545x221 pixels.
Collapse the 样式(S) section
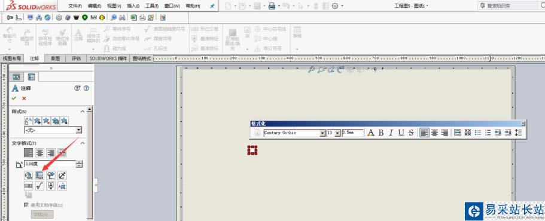[83, 111]
